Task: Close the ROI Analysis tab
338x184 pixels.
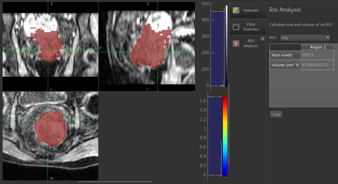Action: click(x=263, y=39)
